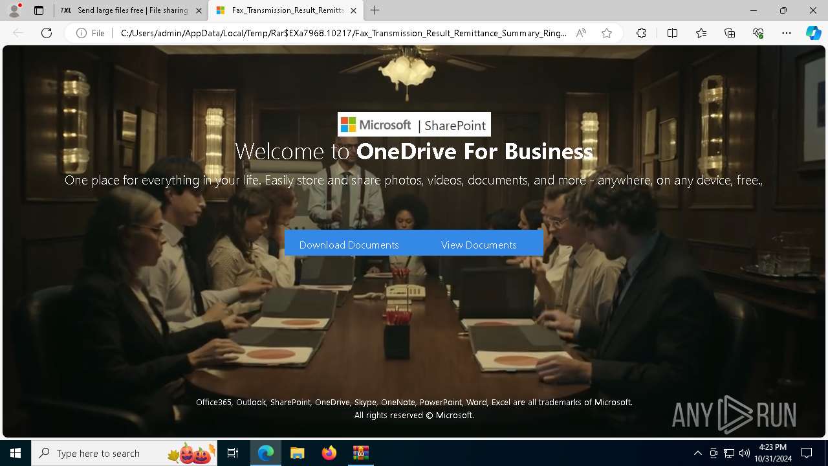
Task: Focus the address bar with the file path
Action: [343, 33]
